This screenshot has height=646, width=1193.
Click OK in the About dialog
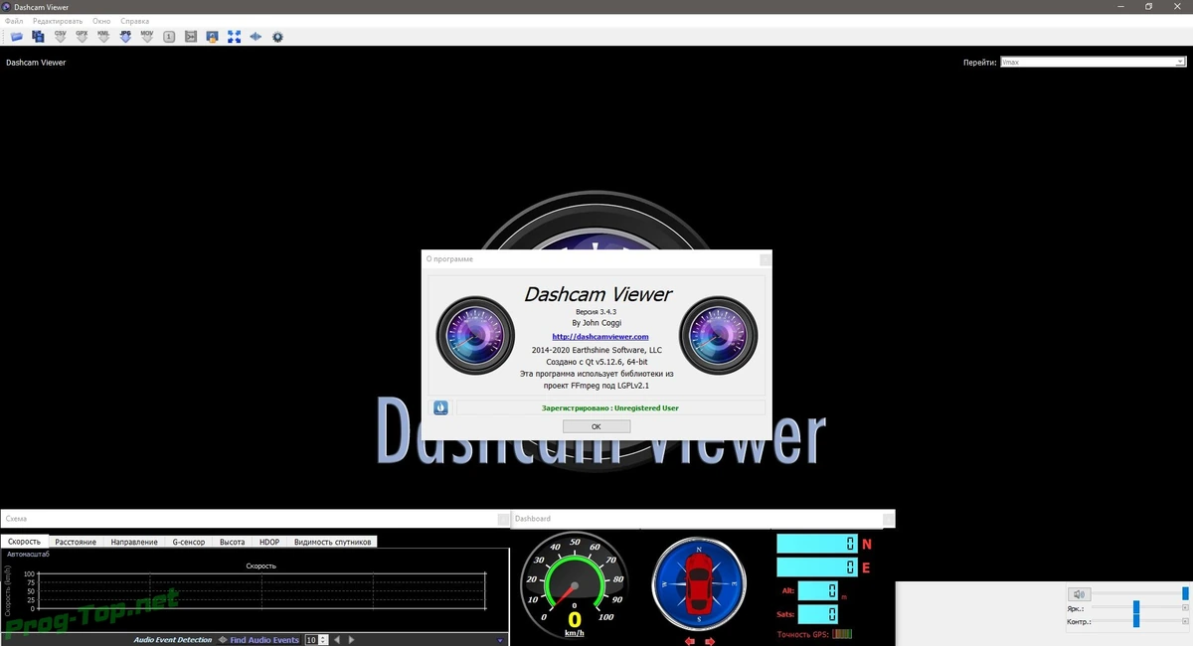[x=596, y=426]
